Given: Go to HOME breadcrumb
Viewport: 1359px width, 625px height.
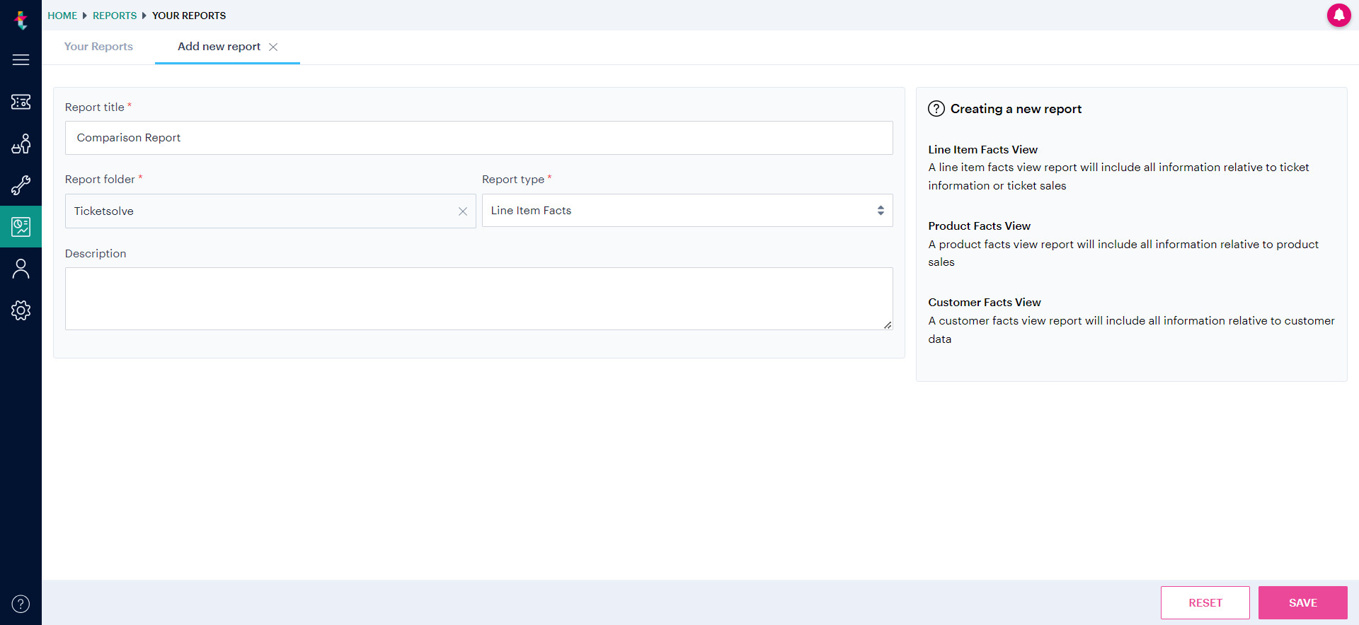Looking at the screenshot, I should tap(62, 16).
